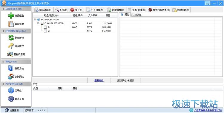Image resolution: width=224 pixels, height=113 pixels.
Task: Click the 刷新授权 link below disk list
Action: (x=99, y=81)
